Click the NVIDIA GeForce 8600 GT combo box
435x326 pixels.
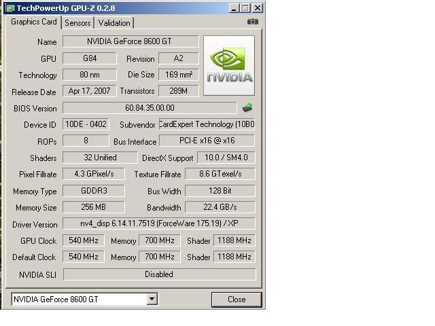click(x=84, y=299)
